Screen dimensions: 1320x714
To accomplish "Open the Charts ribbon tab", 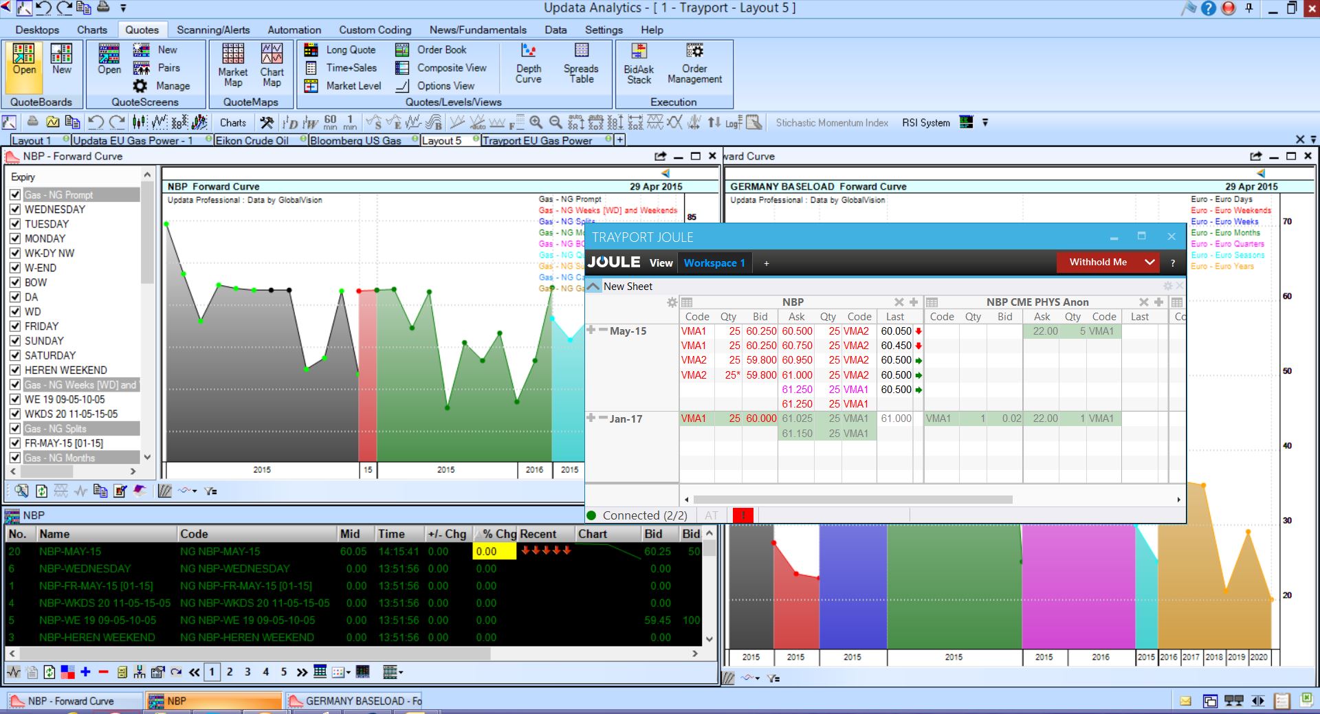I will click(92, 30).
